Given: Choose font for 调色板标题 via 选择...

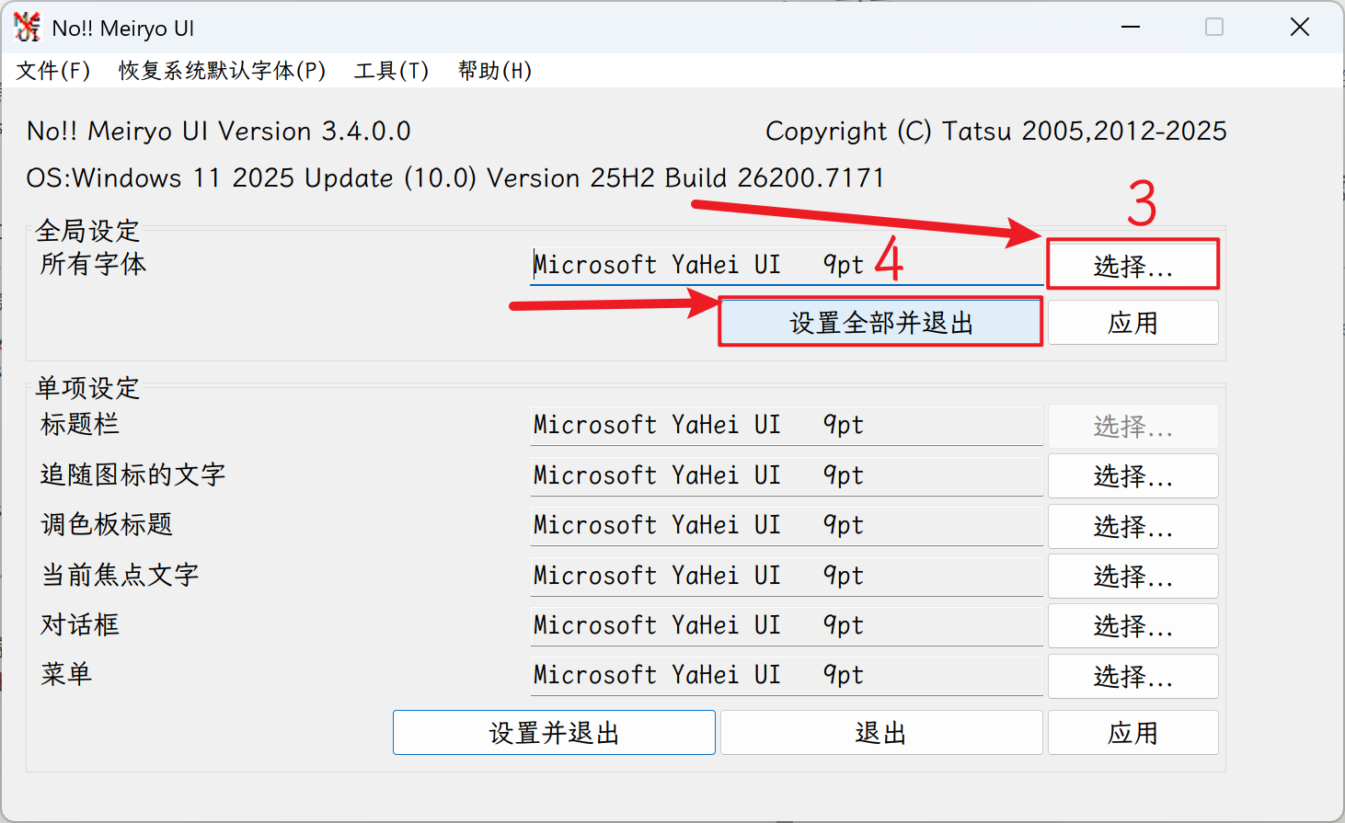Looking at the screenshot, I should coord(1132,526).
